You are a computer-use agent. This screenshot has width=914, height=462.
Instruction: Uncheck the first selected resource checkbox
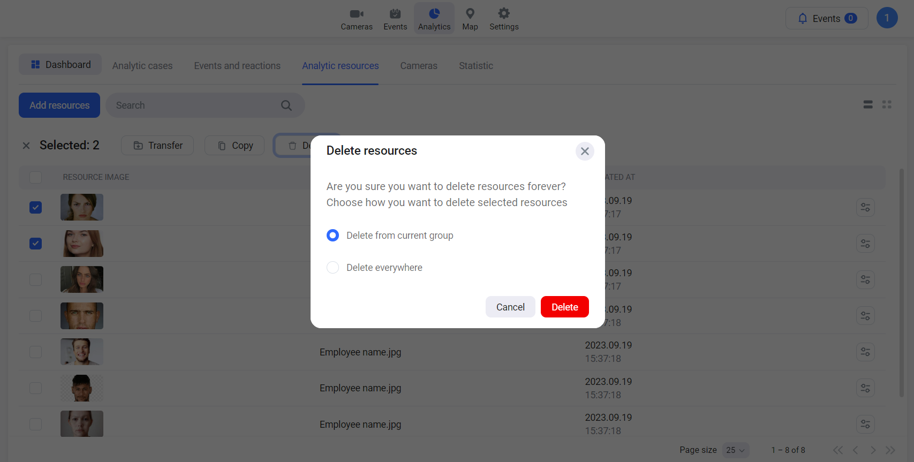pyautogui.click(x=36, y=207)
